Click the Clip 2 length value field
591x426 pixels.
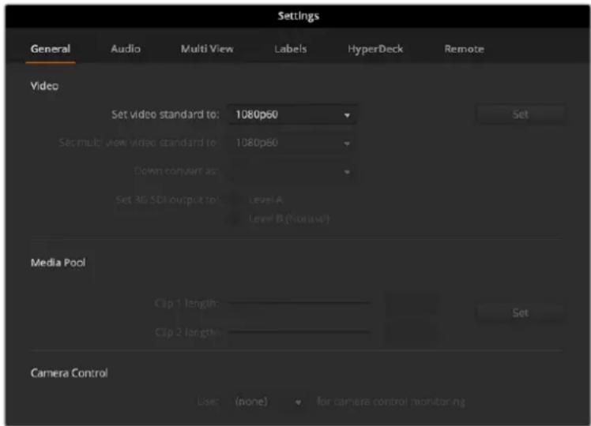pyautogui.click(x=411, y=332)
